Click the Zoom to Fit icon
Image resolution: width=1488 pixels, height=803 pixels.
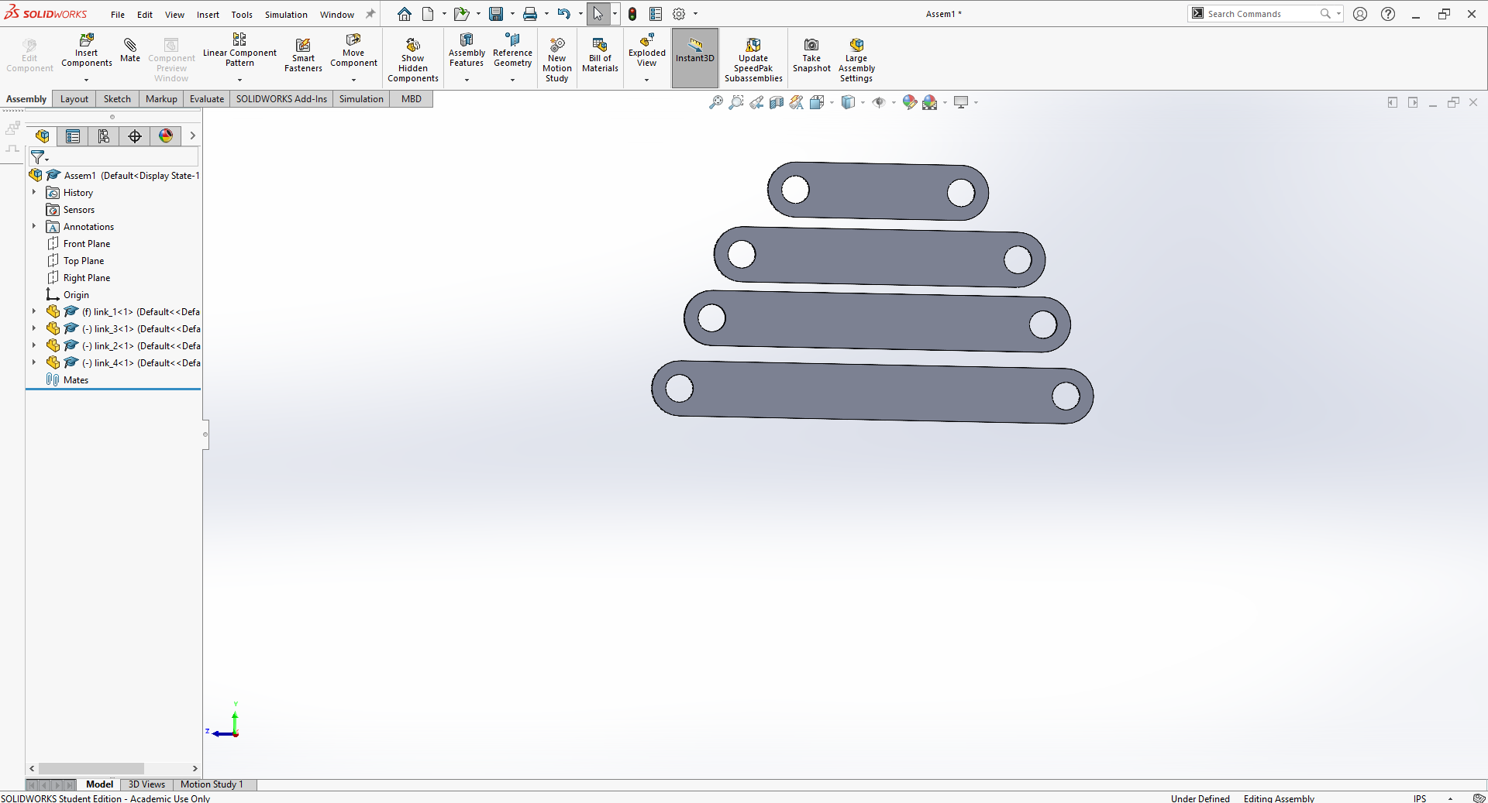715,102
